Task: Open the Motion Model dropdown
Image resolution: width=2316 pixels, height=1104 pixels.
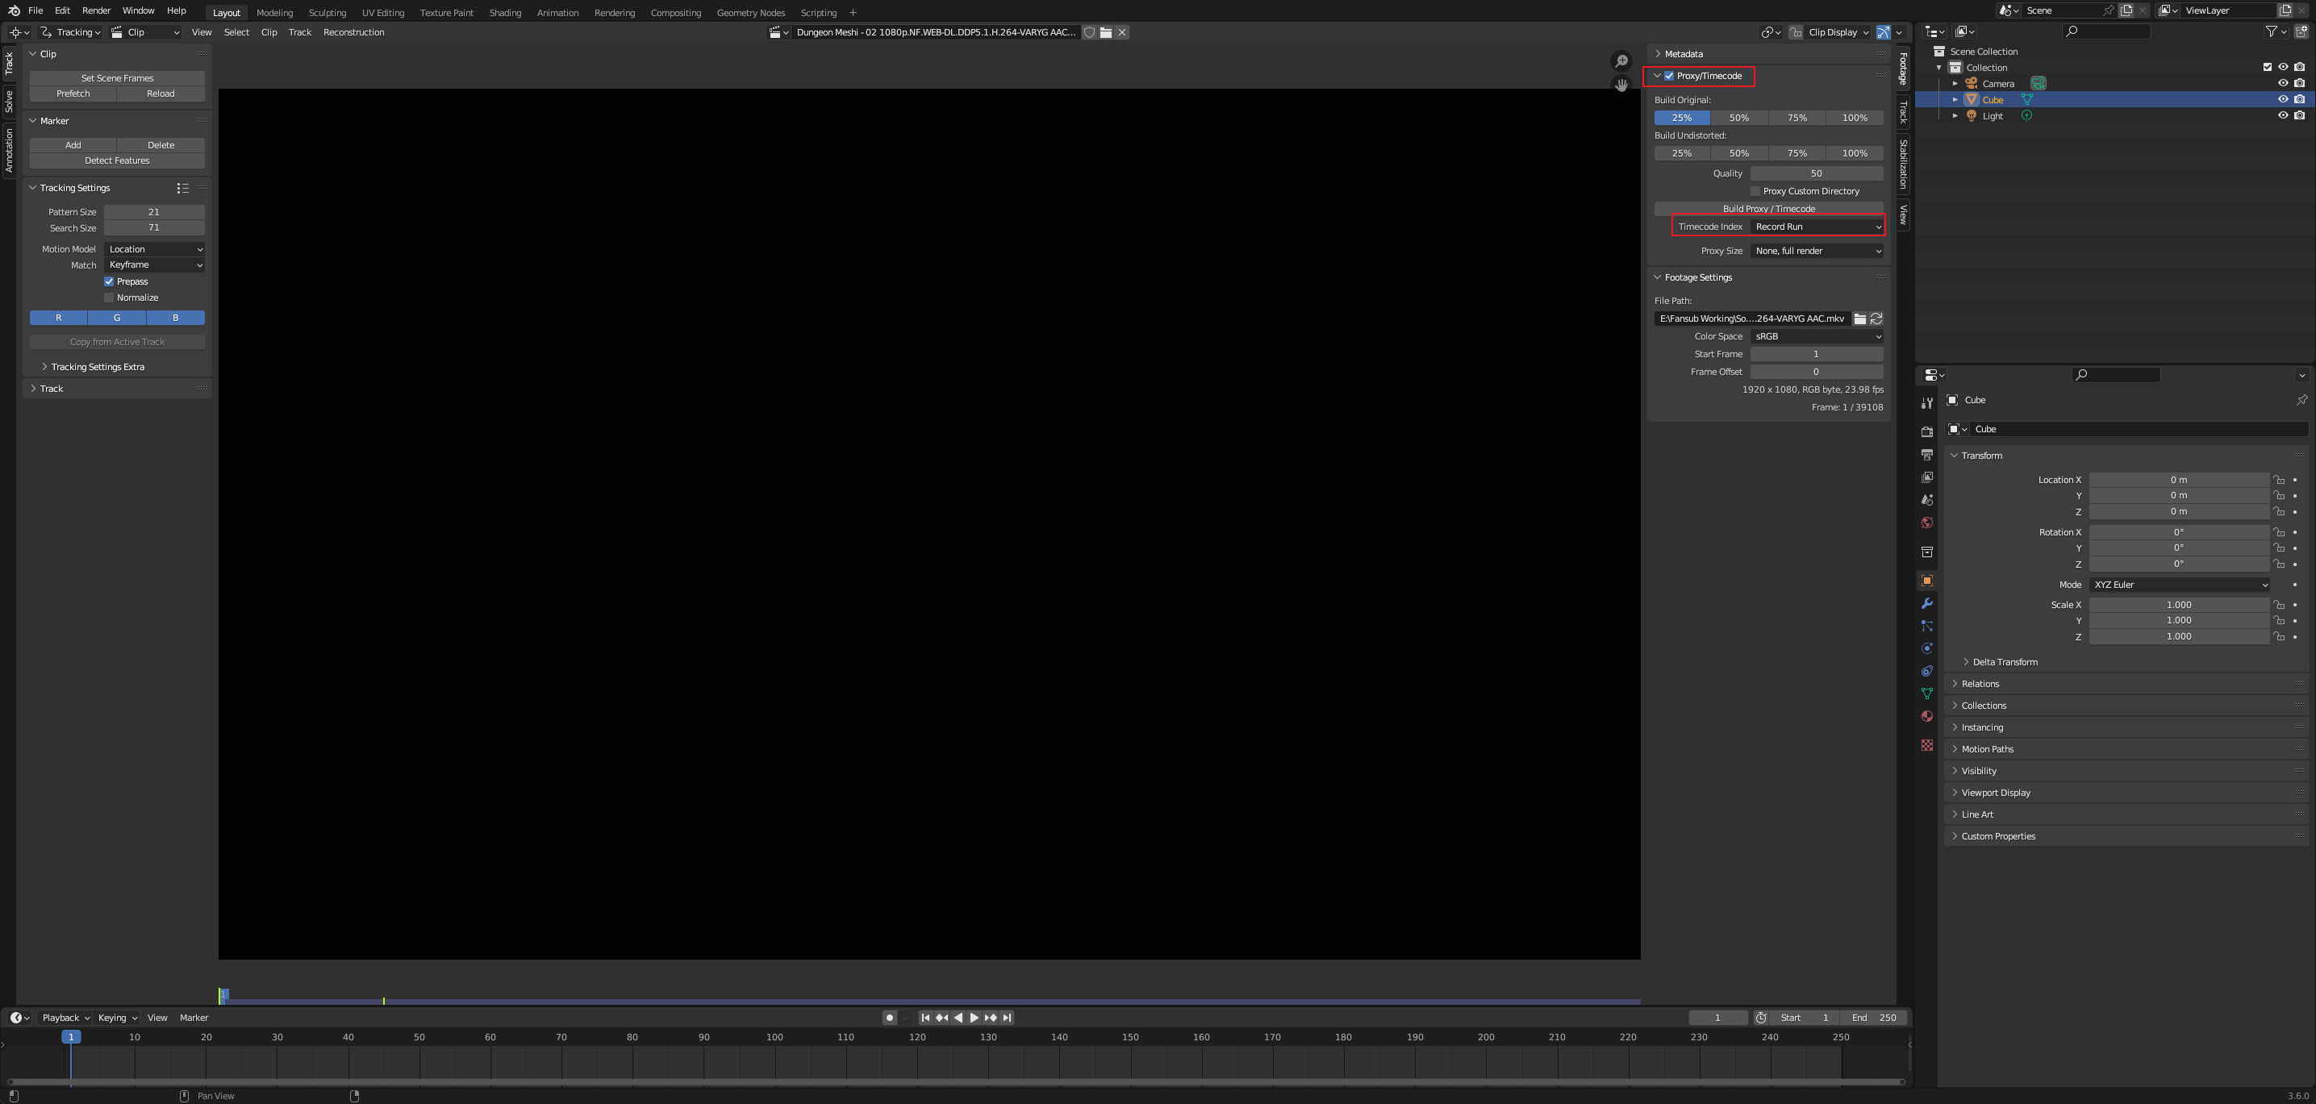Action: pyautogui.click(x=155, y=250)
